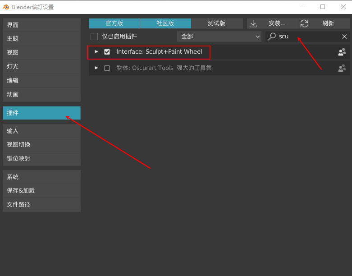
Task: Click the 物体: Oscurart Tools label
Action: point(145,68)
